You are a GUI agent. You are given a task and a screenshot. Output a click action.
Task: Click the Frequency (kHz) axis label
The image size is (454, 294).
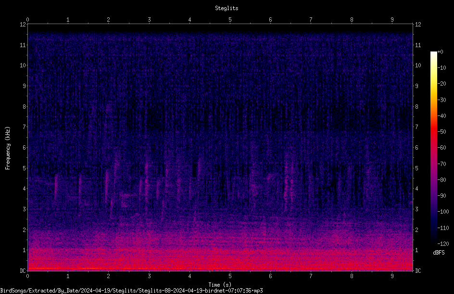pos(8,148)
